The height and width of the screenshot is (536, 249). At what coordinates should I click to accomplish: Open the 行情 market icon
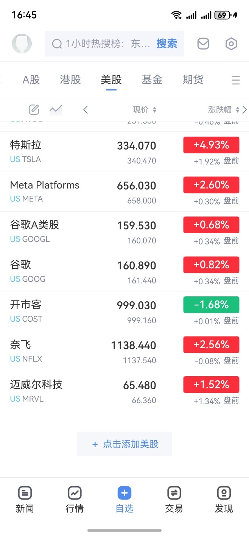75,500
